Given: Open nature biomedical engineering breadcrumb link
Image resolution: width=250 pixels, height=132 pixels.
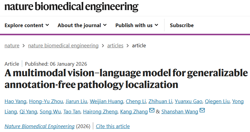Looking at the screenshot, I should [x=63, y=46].
